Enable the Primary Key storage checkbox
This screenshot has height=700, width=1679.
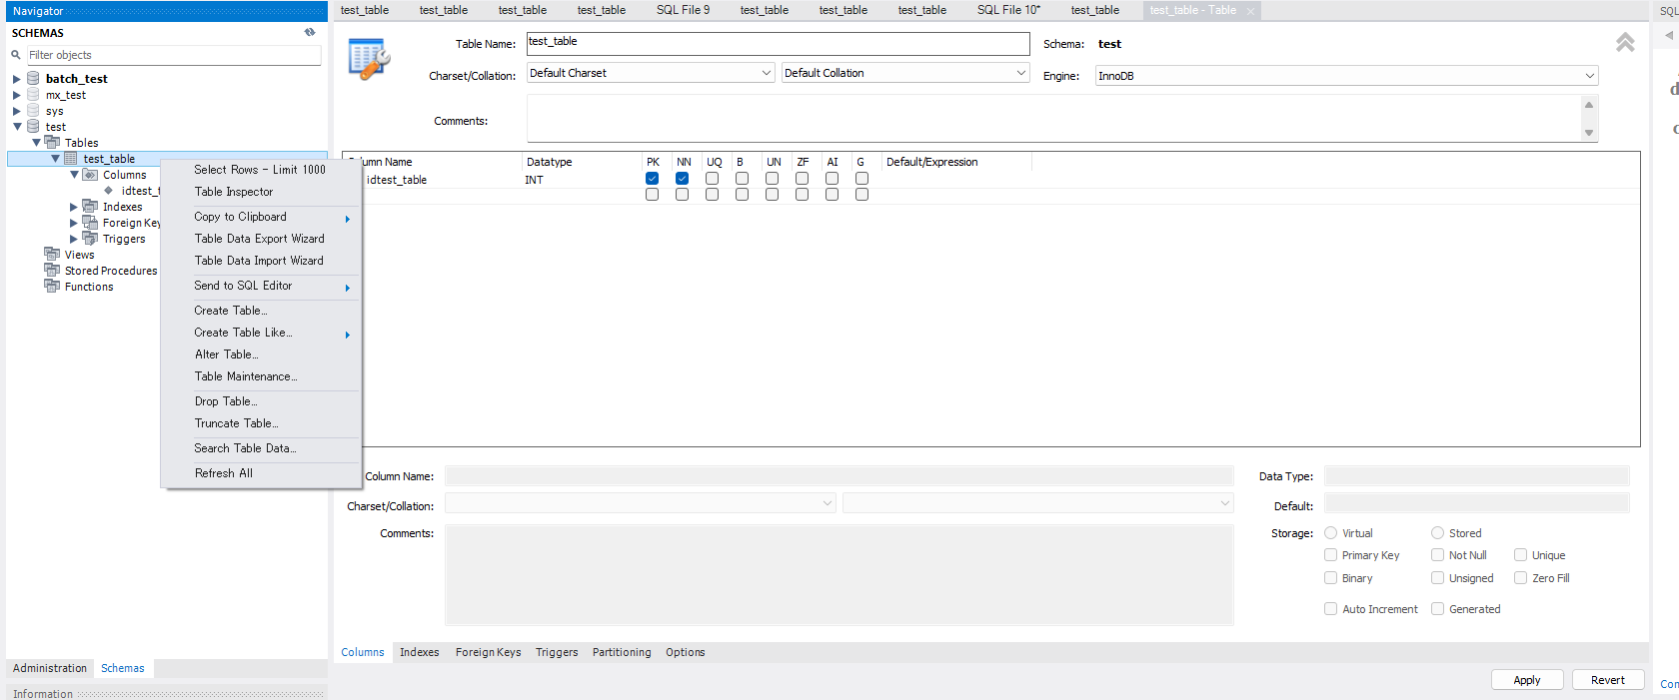(x=1330, y=555)
